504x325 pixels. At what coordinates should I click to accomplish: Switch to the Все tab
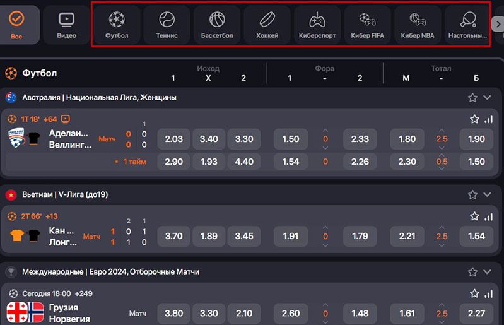tap(17, 25)
